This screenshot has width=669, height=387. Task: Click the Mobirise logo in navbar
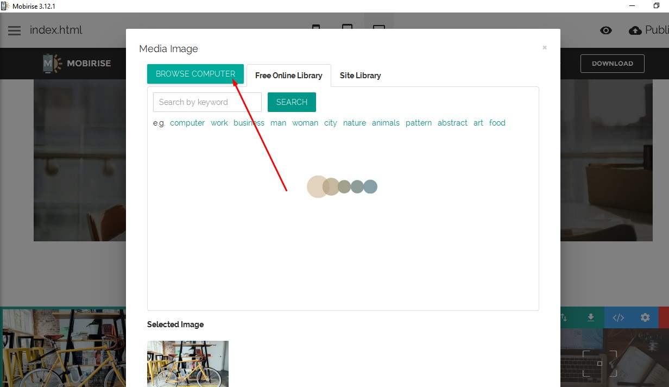pyautogui.click(x=77, y=64)
